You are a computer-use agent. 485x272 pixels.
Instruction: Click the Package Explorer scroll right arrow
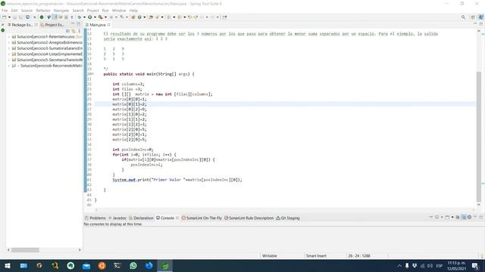tap(80, 250)
